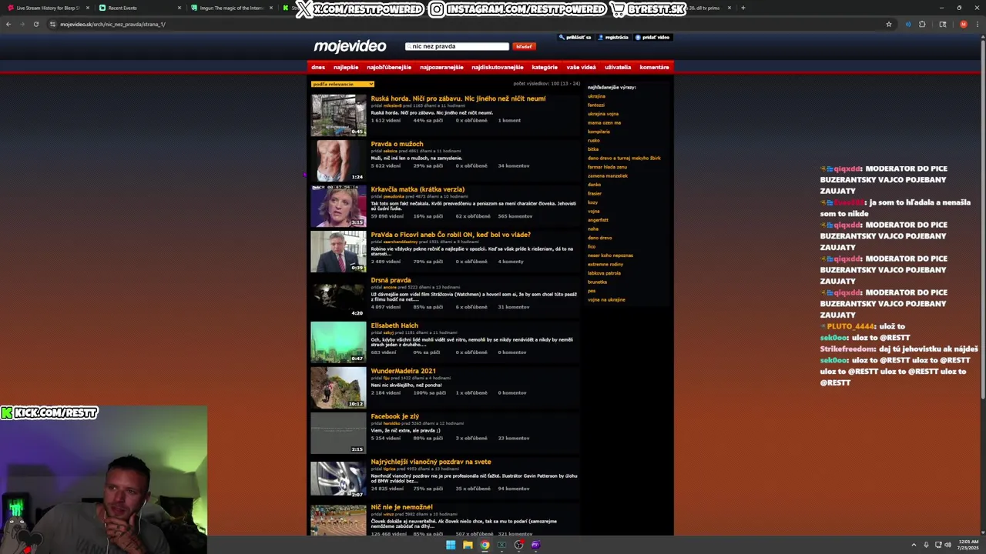Image resolution: width=986 pixels, height=554 pixels.
Task: Open the 'užívatelia' menu item
Action: (x=618, y=67)
